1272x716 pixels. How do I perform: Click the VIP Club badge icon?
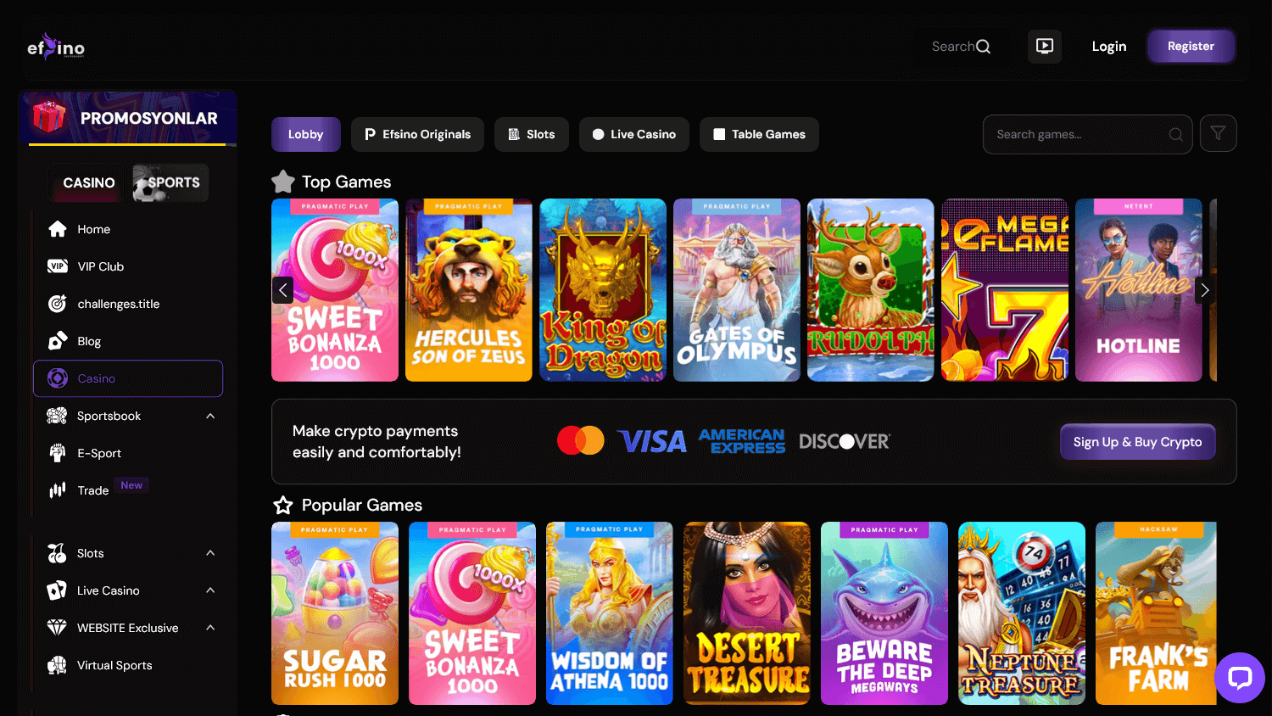pos(58,266)
